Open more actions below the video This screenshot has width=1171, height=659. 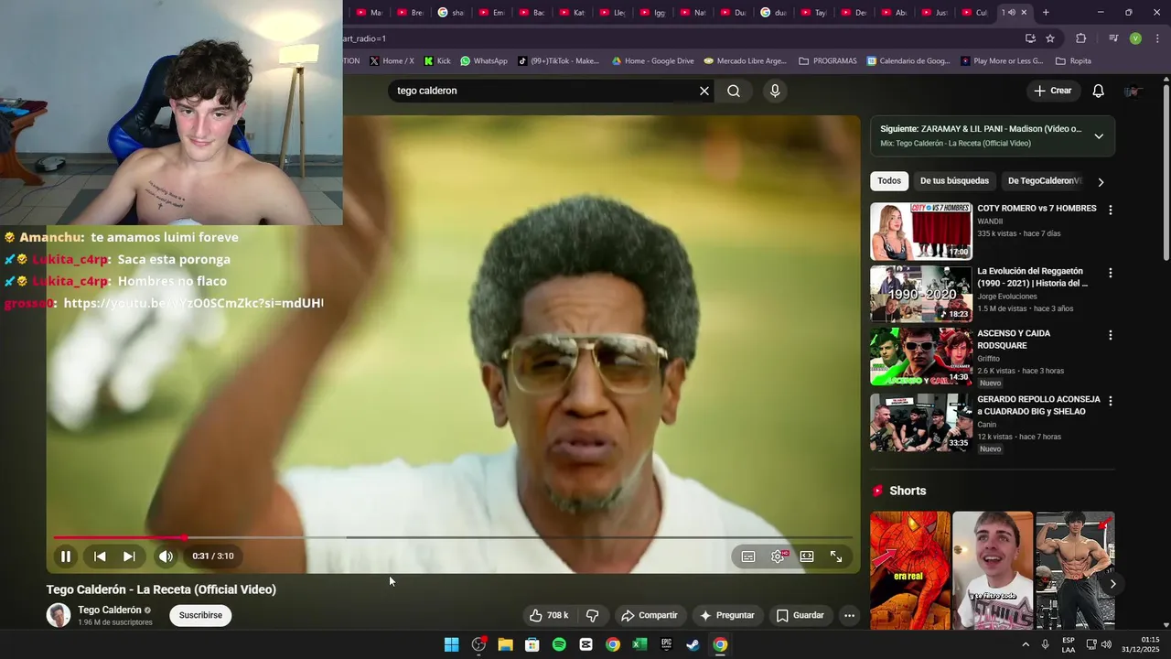point(849,615)
